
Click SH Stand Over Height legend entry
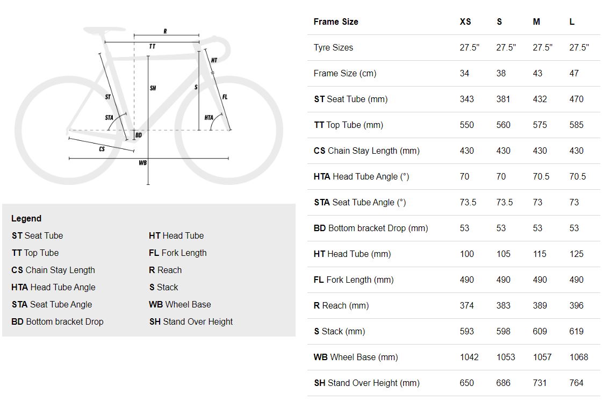click(191, 321)
